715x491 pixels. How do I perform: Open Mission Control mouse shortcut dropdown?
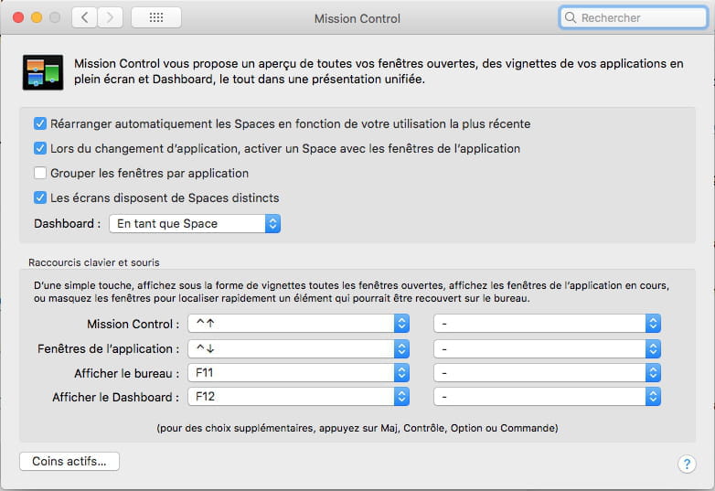point(547,324)
